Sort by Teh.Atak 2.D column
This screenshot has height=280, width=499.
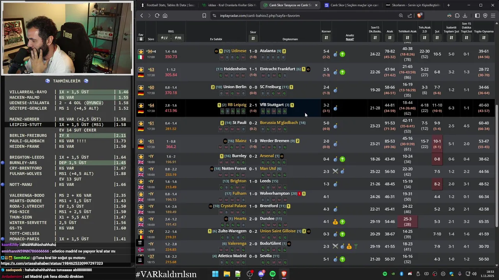(x=424, y=38)
